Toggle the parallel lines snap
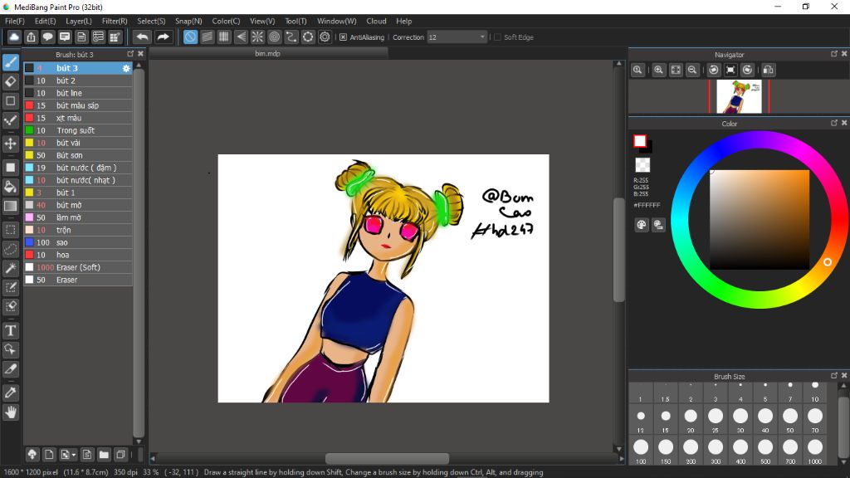 click(x=207, y=37)
